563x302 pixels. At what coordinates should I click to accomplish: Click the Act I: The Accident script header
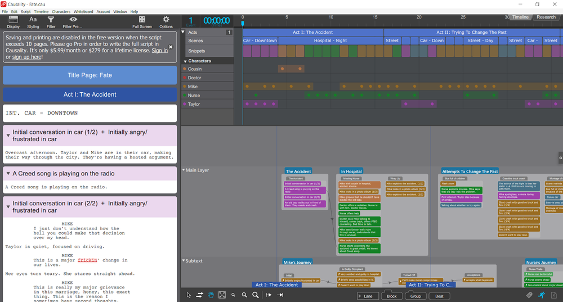(90, 94)
